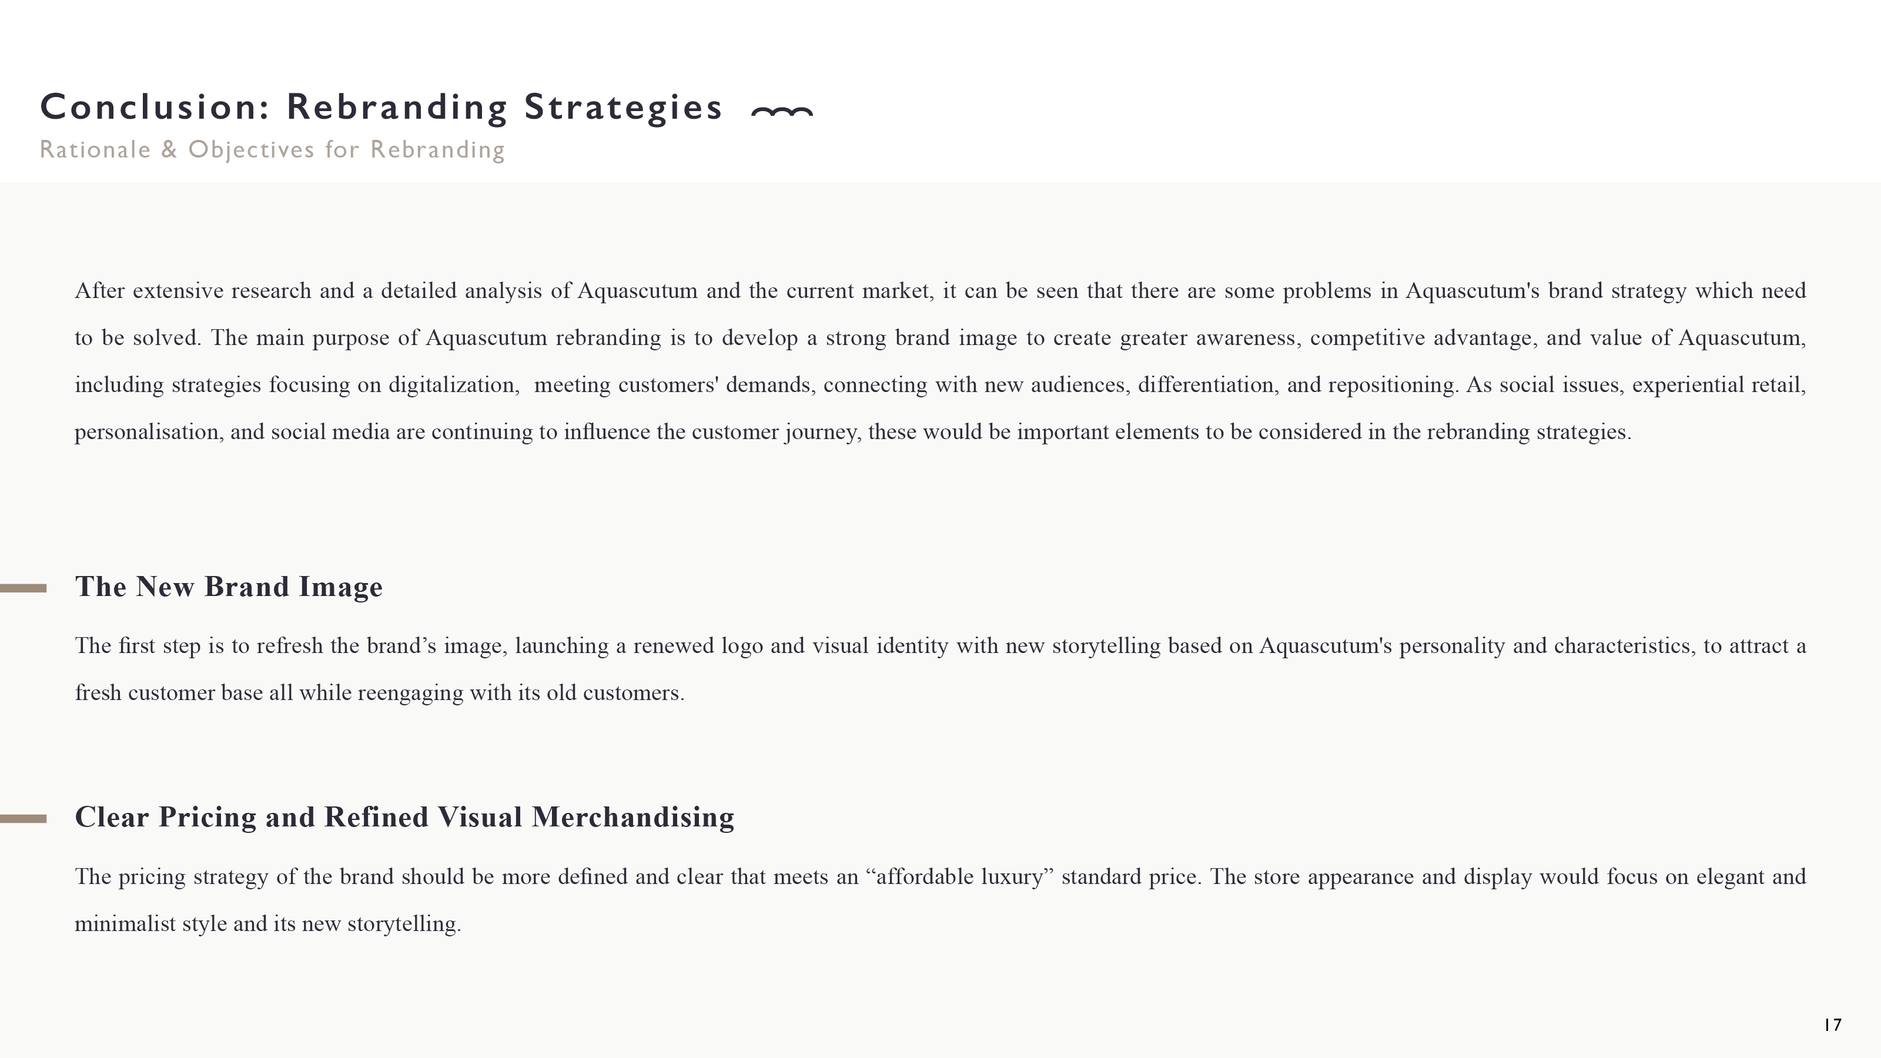Screen dimensions: 1881x1058
Task: Click the Clear Pricing and Refined Visual Merchandising heading
Action: (x=404, y=817)
